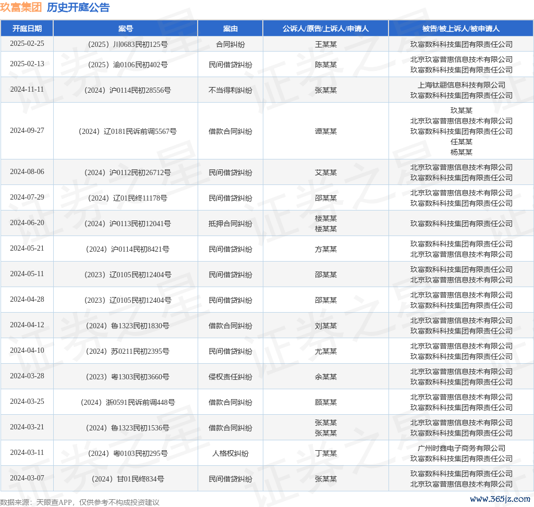Click plaintiff 艾某某

pos(325,172)
